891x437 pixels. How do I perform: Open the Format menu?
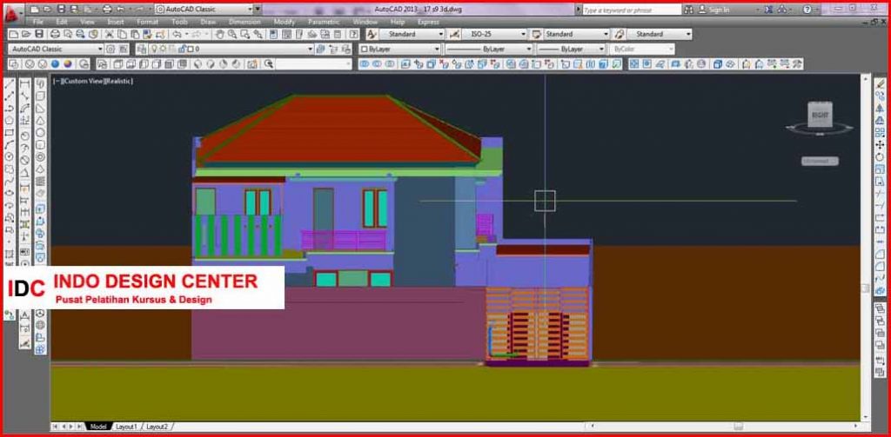coord(148,22)
